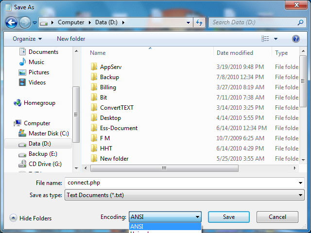Click the navigation pane scroll down arrow

tap(76, 168)
